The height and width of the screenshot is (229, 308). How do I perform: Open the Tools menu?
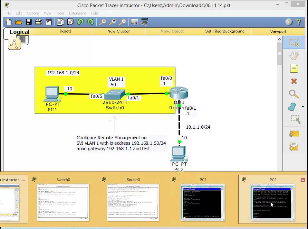(60, 13)
